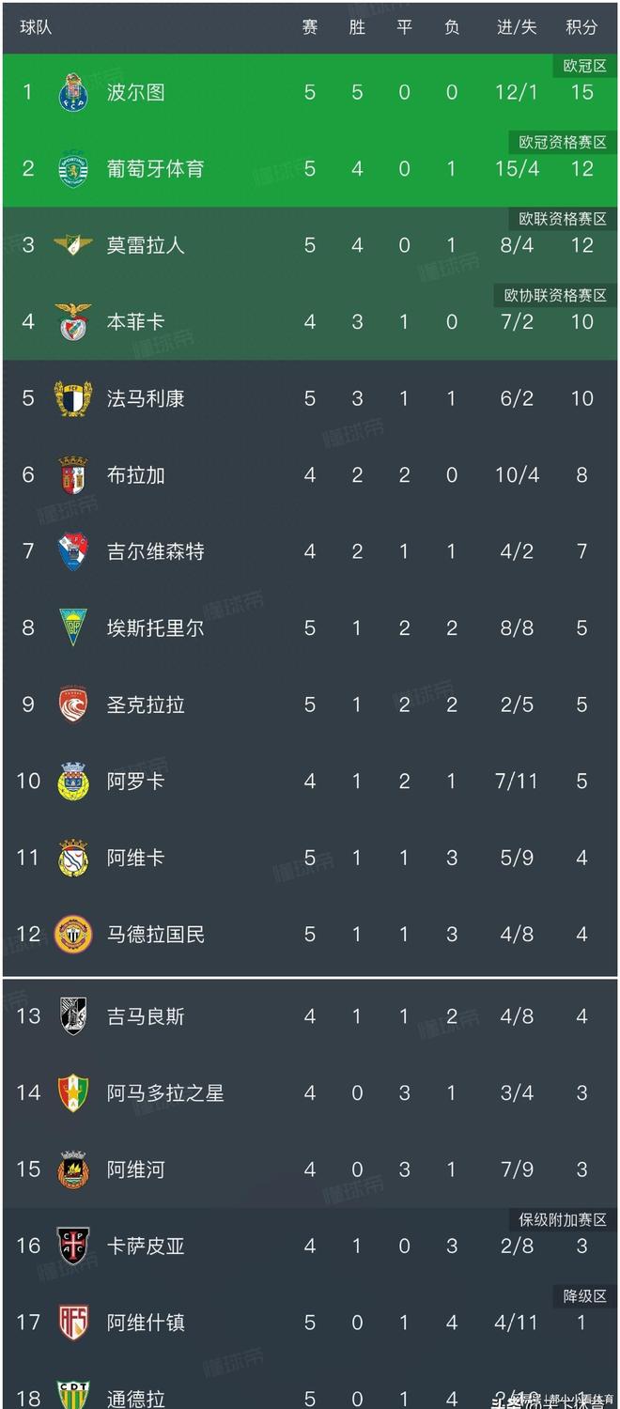Image resolution: width=620 pixels, height=1409 pixels.
Task: Click the Famalicão team badge
Action: tap(72, 398)
